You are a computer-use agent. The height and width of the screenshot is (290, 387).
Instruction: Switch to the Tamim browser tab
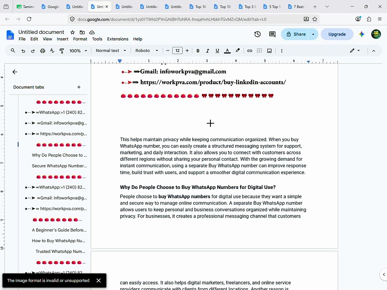26,7
